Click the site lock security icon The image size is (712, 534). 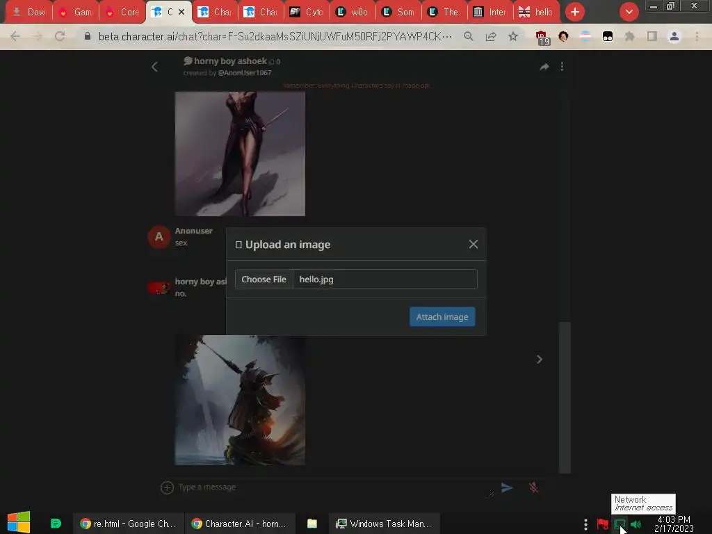pyautogui.click(x=88, y=36)
